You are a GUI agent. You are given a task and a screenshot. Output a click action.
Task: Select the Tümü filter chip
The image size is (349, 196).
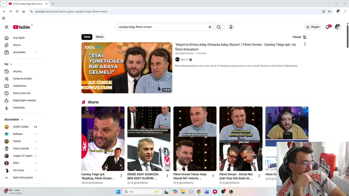[x=87, y=37]
